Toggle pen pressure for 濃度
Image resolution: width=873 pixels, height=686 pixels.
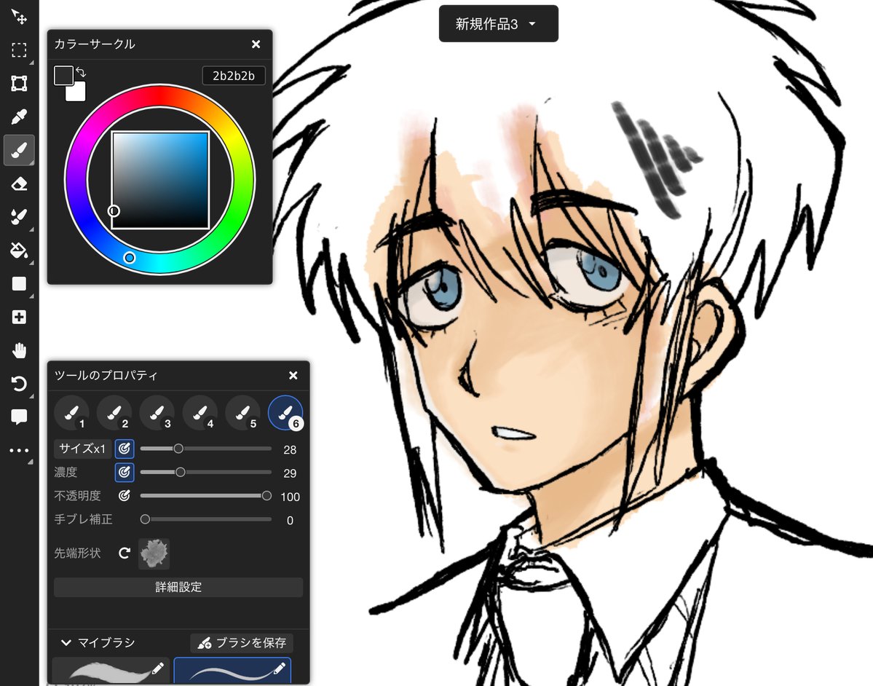point(125,472)
